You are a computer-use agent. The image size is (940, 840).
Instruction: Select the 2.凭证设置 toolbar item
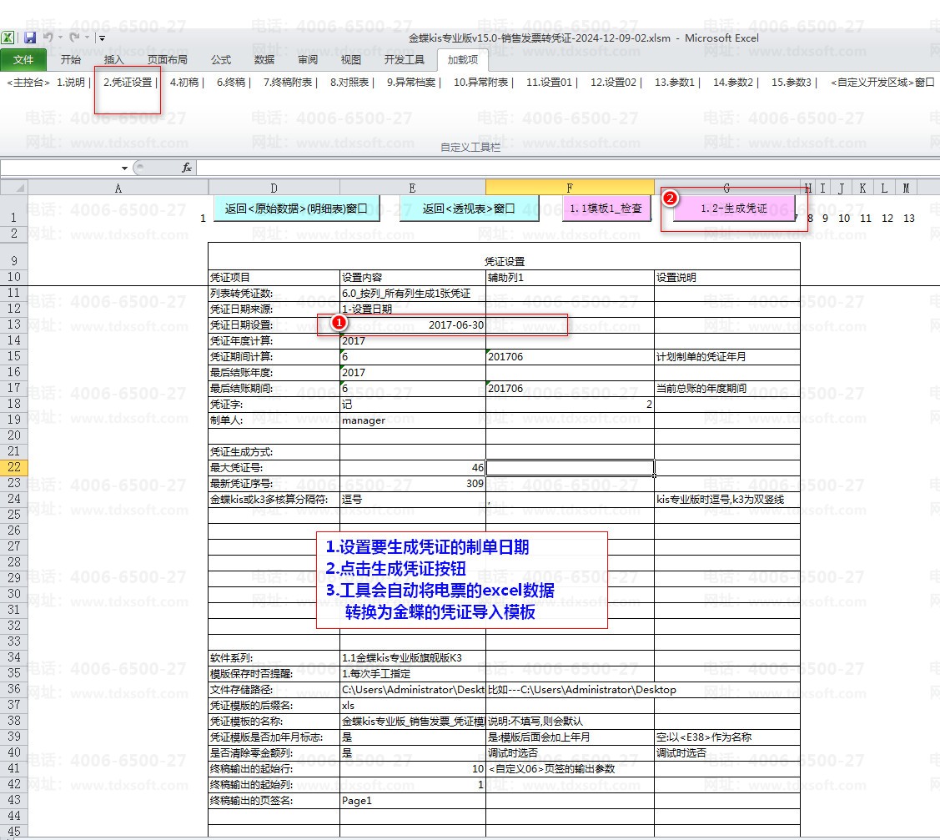pos(128,83)
